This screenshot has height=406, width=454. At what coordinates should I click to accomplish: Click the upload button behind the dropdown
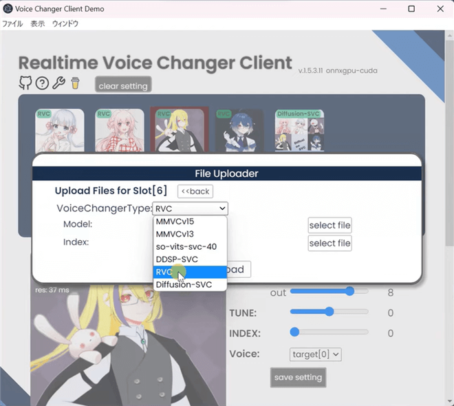point(239,269)
